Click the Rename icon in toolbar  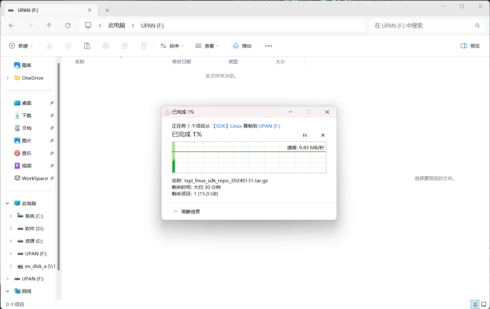tap(106, 46)
